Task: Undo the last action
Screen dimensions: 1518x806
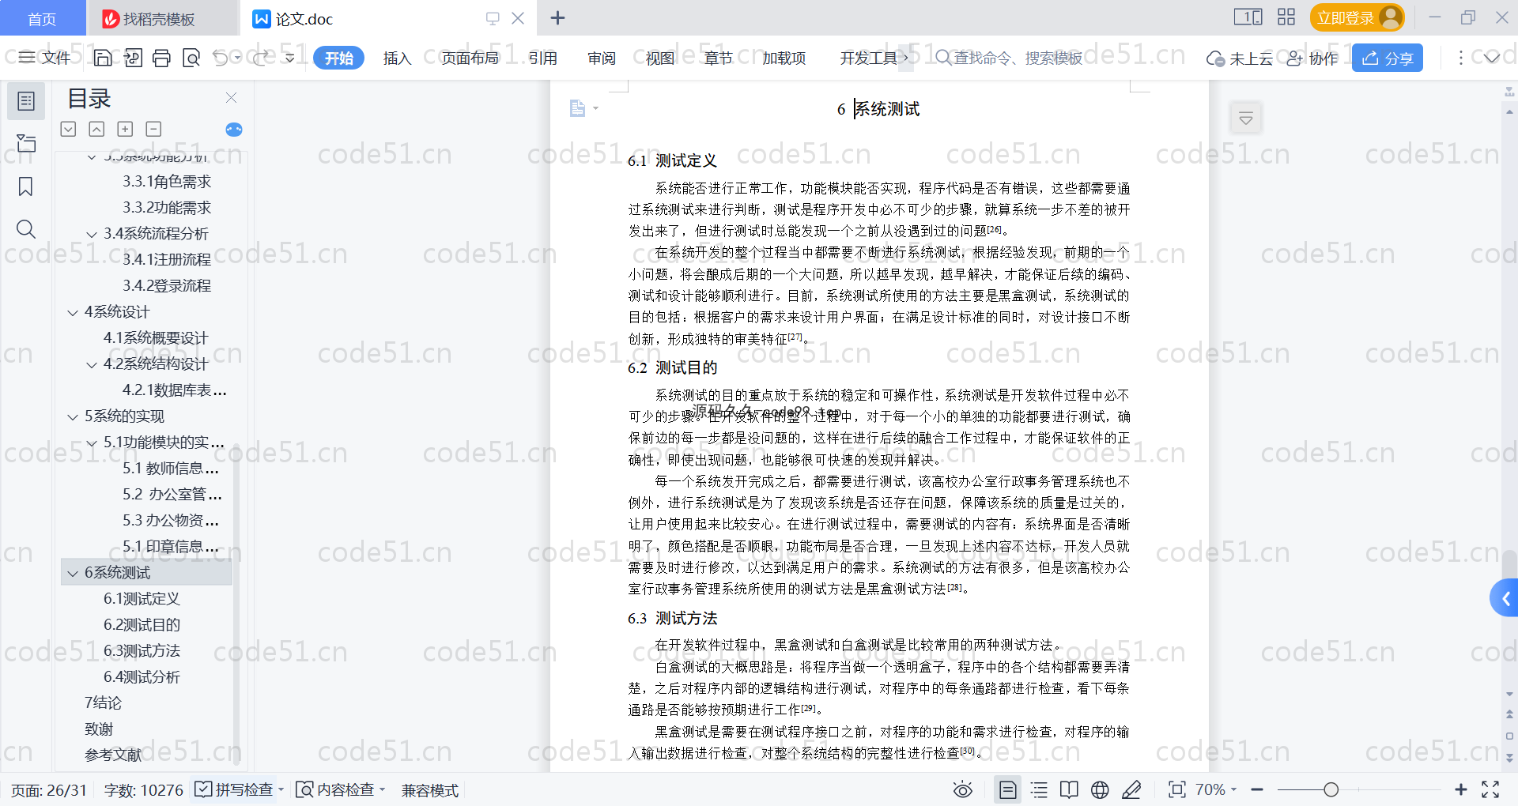Action: point(221,58)
